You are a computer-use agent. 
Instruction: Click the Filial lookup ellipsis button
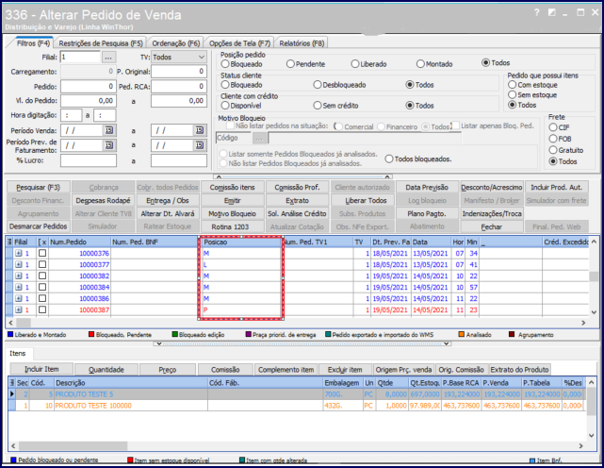(108, 58)
